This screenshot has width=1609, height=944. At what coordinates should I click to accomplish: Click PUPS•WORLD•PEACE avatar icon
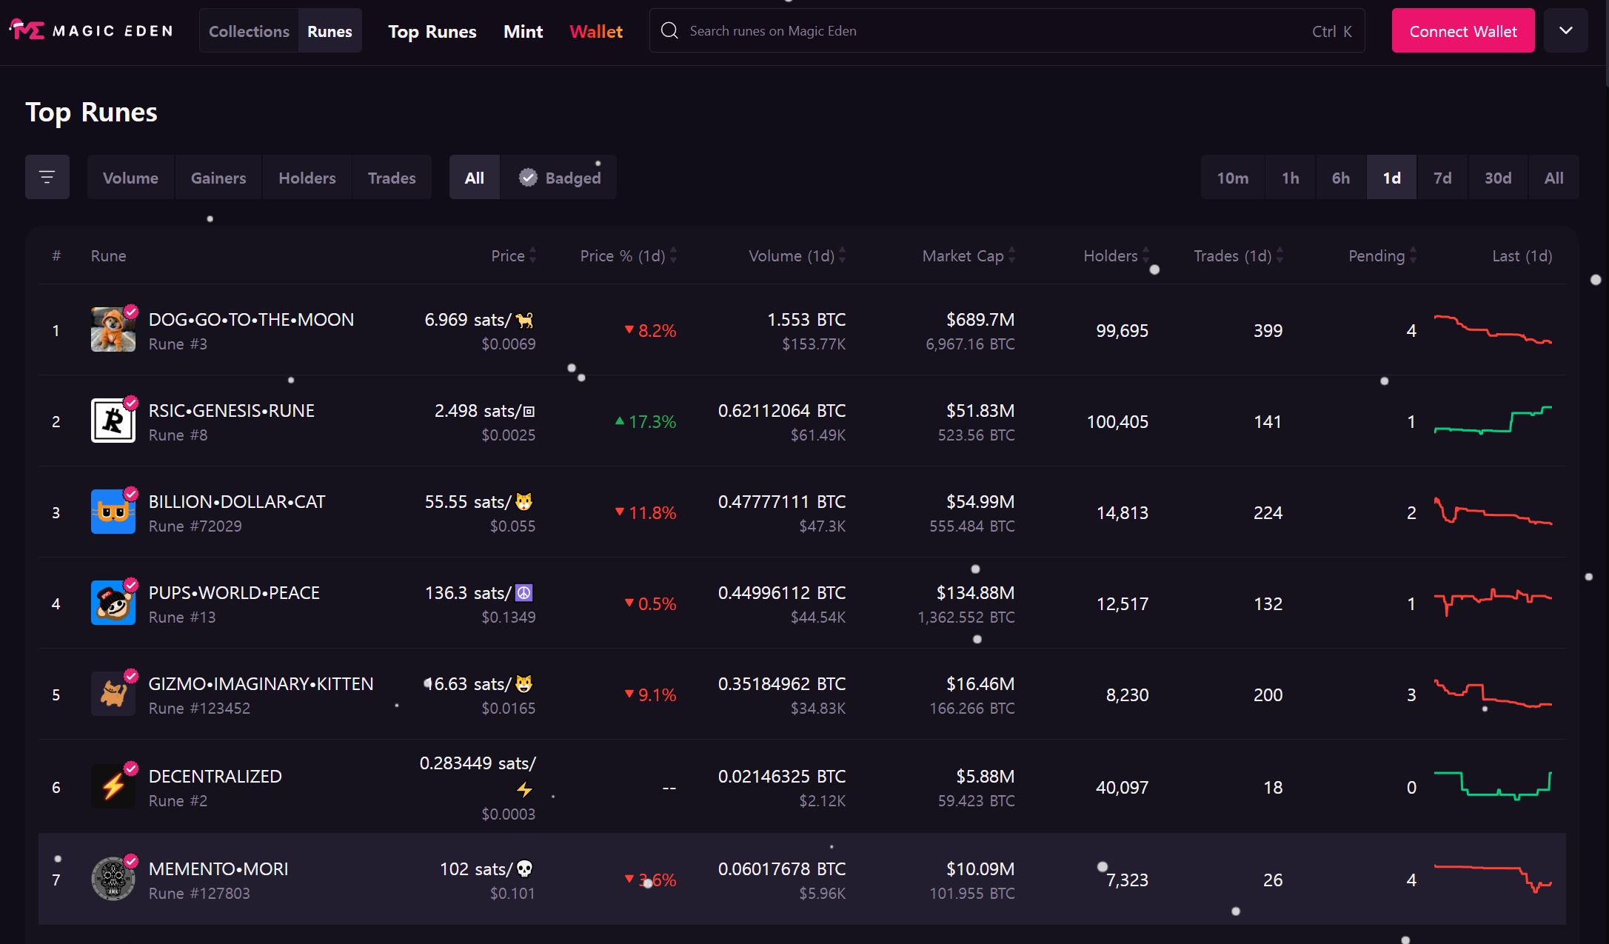[113, 603]
